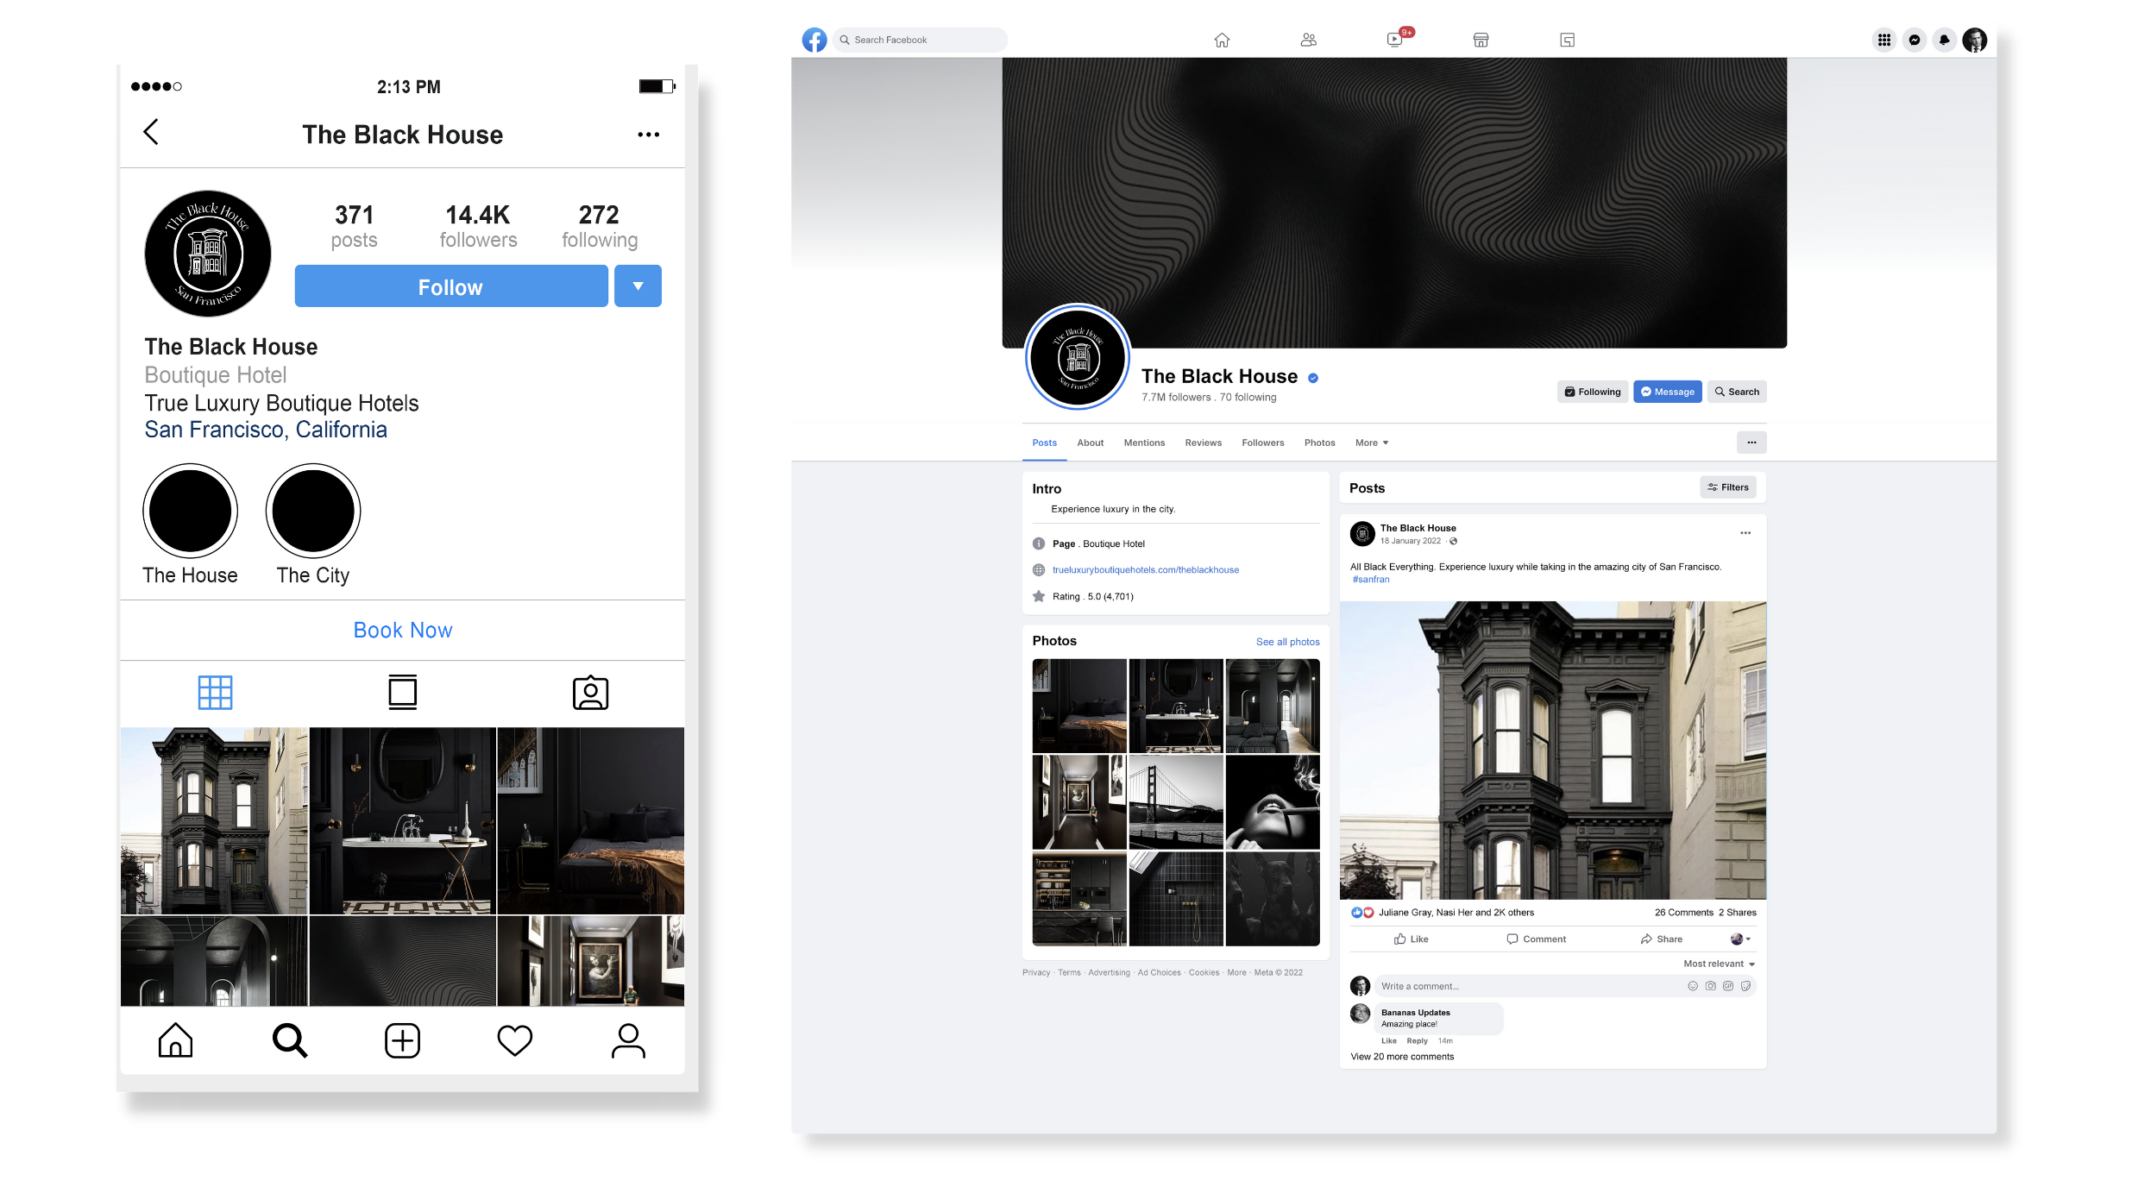This screenshot has width=2138, height=1187.
Task: Like the Black House post
Action: point(1412,939)
